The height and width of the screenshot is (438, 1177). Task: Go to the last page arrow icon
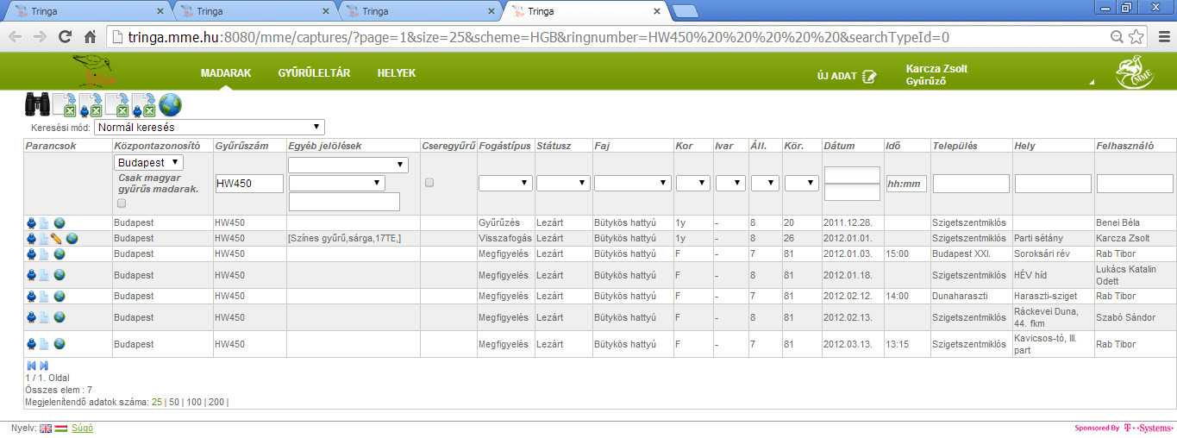(x=44, y=366)
